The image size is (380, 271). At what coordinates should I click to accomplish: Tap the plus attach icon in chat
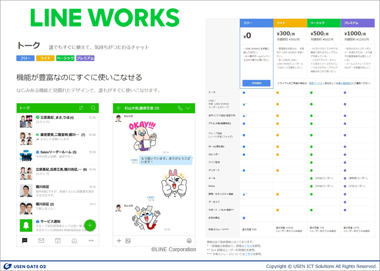(x=119, y=241)
